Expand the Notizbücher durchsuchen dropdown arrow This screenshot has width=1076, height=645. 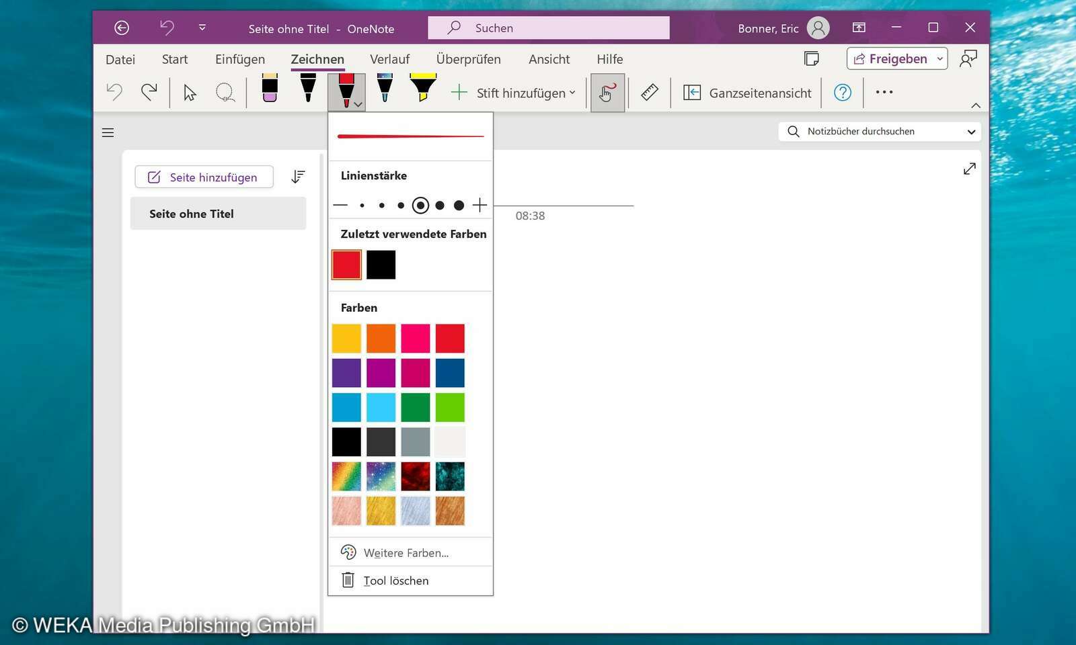tap(971, 132)
